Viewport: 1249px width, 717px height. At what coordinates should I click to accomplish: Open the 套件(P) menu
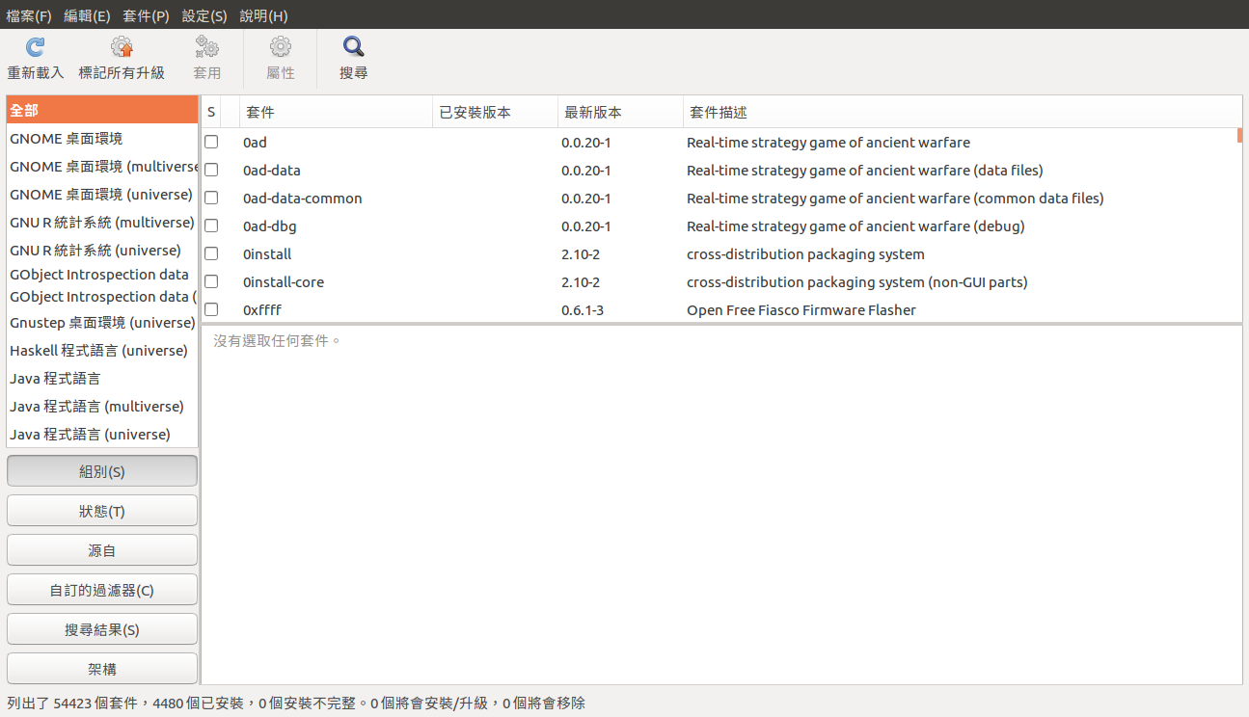pyautogui.click(x=146, y=15)
